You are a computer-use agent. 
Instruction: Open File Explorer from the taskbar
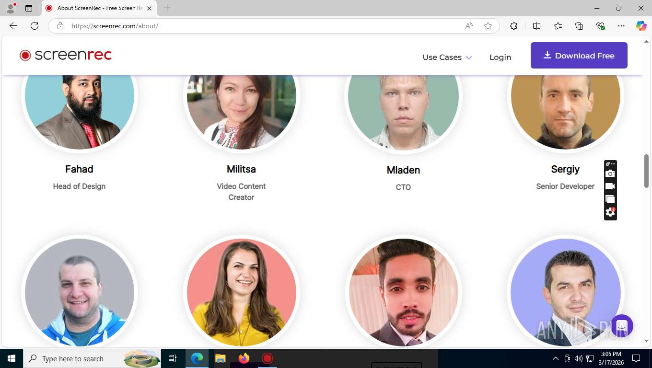[220, 358]
